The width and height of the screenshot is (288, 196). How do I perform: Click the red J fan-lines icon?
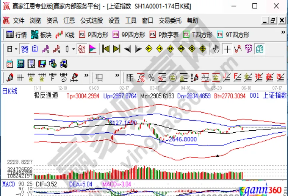pyautogui.click(x=226, y=77)
